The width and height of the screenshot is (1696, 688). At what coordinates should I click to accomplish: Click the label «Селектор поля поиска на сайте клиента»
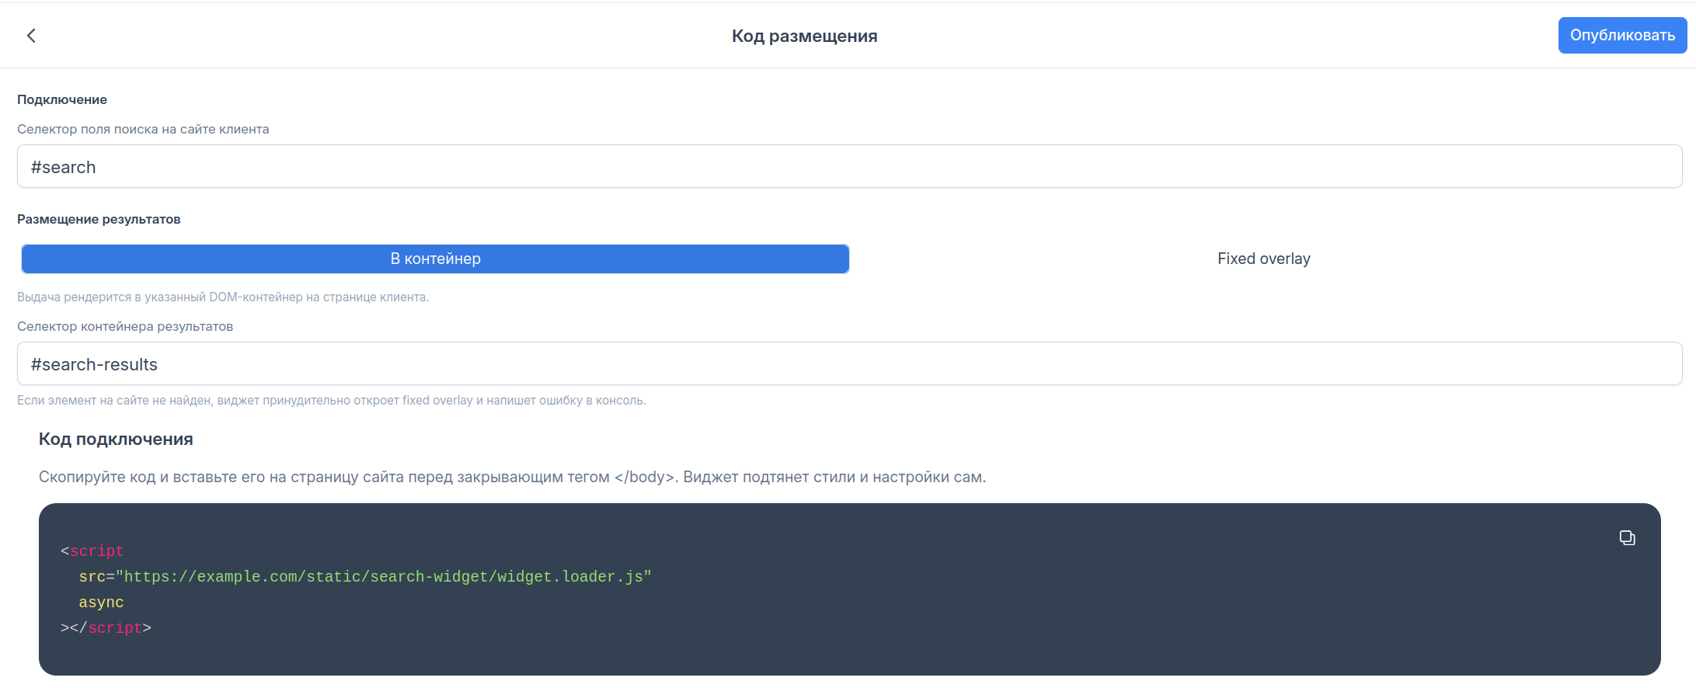pyautogui.click(x=143, y=129)
